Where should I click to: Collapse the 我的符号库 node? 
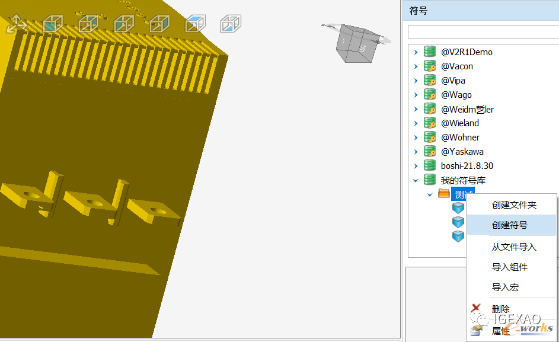(x=416, y=180)
